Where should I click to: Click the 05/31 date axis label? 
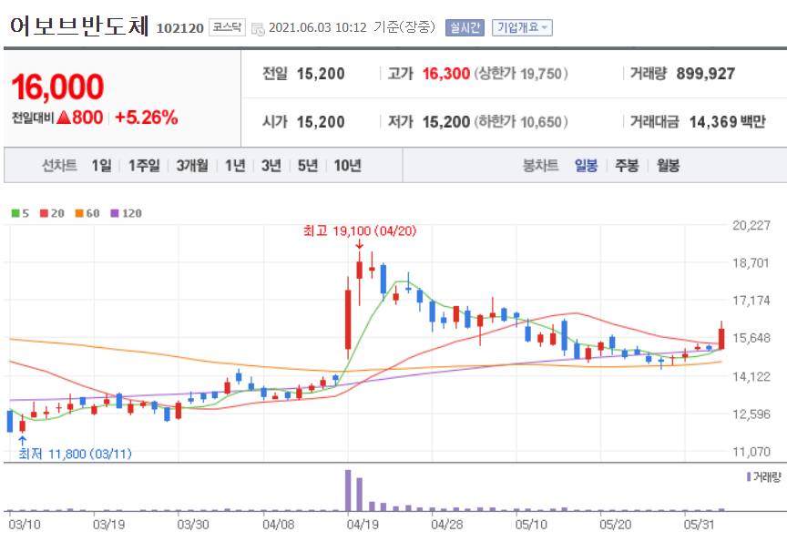[700, 525]
